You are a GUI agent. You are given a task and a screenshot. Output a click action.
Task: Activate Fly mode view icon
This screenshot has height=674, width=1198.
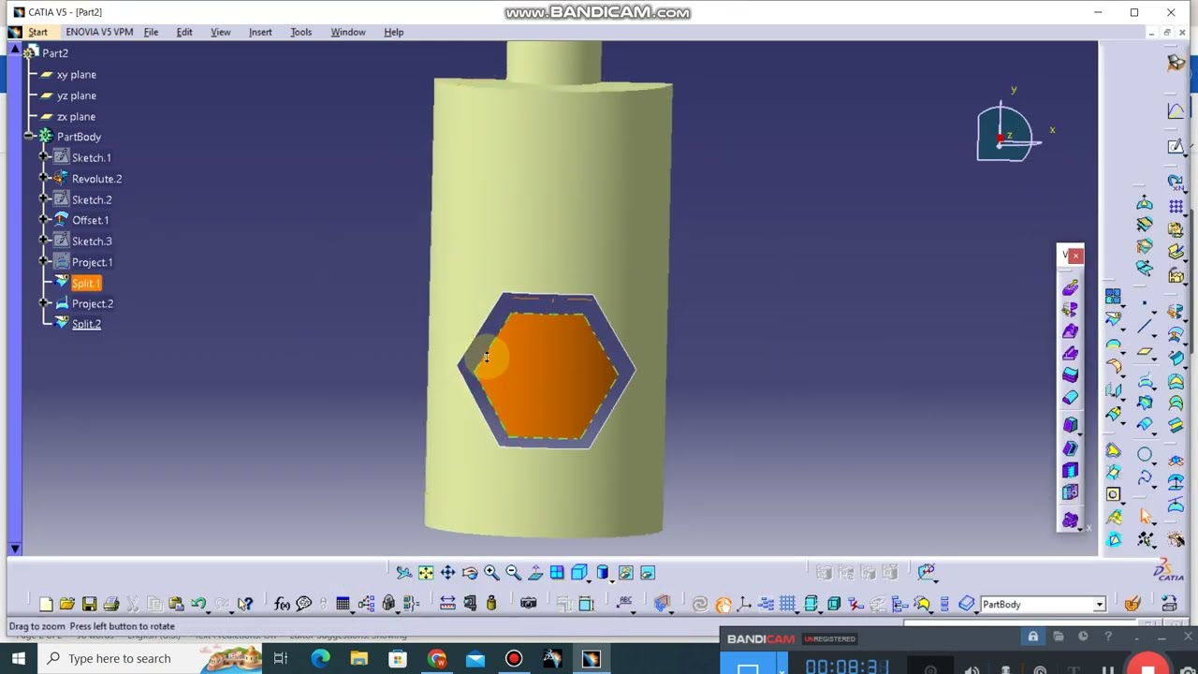pyautogui.click(x=403, y=573)
